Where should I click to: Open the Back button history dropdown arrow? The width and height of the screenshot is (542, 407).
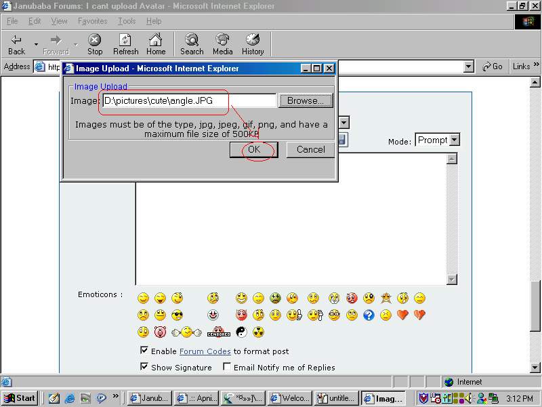[x=36, y=45]
